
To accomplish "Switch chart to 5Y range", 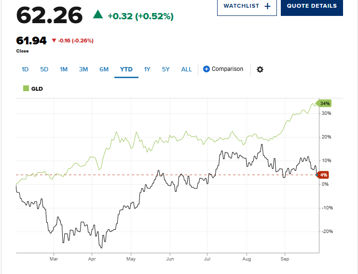I will 166,69.
